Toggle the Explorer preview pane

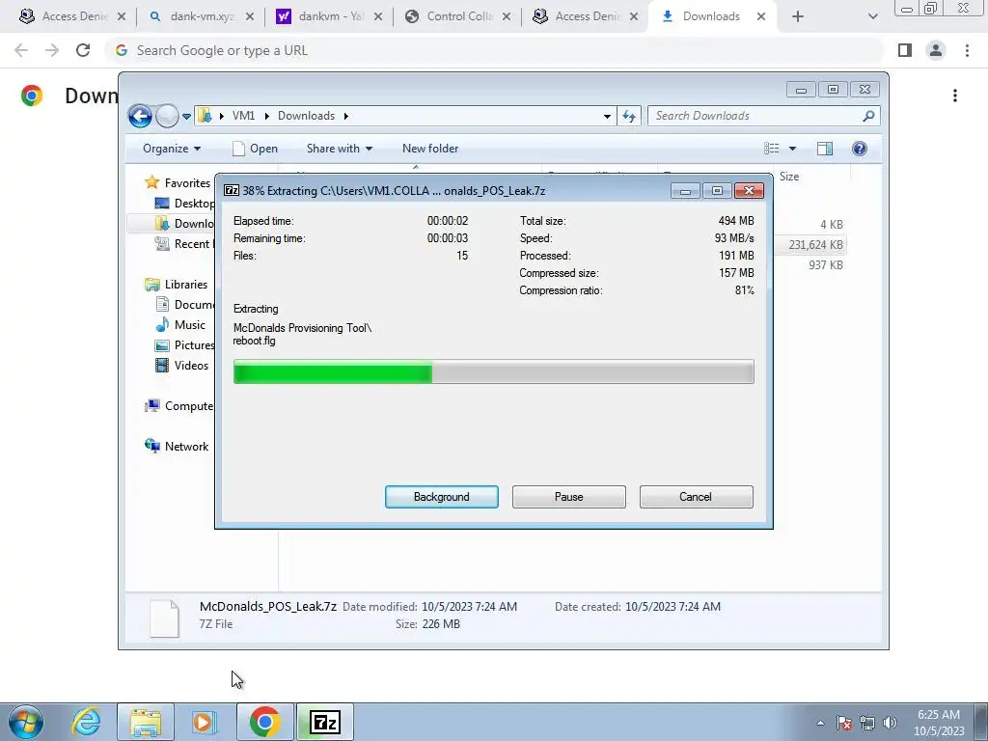825,149
